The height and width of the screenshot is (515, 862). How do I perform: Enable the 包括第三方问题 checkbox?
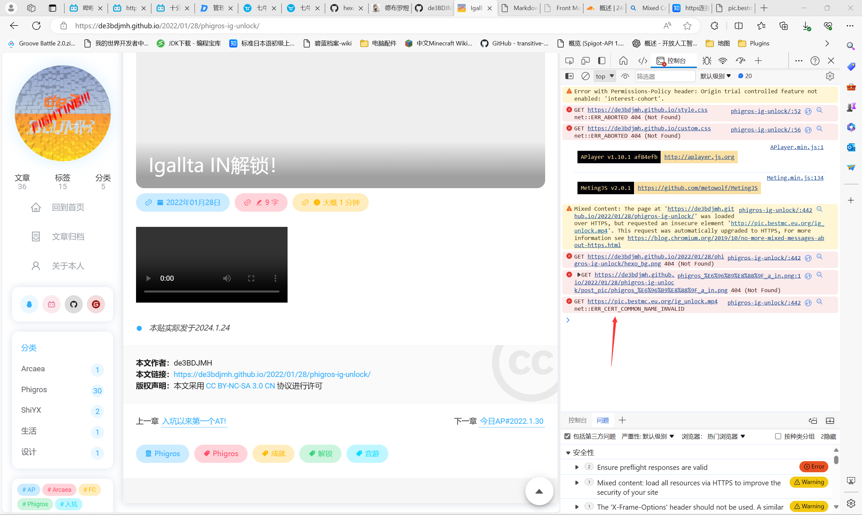pyautogui.click(x=567, y=436)
